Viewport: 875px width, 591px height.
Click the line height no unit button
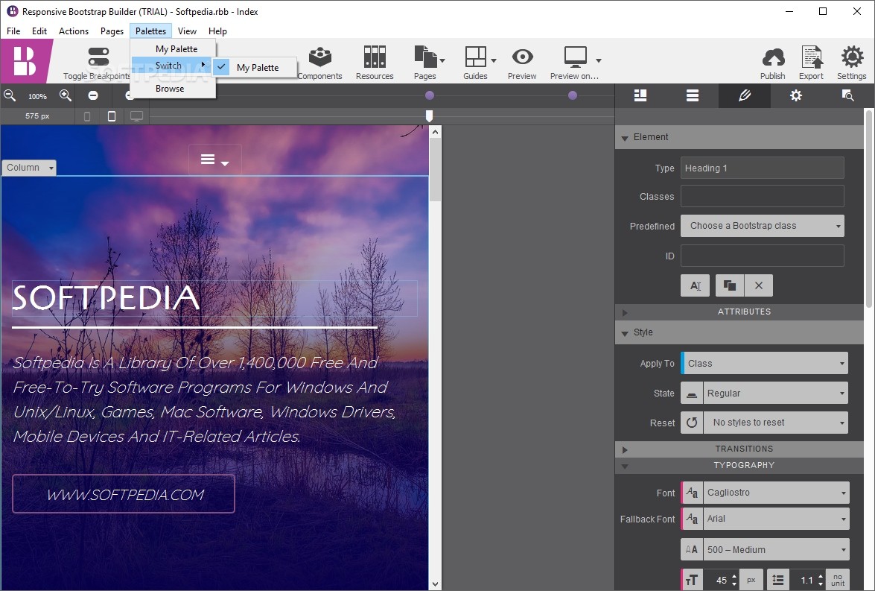coord(838,580)
